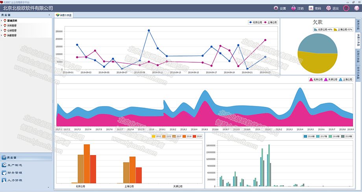362x192 pixels.
Task: Click the 供应链 module icon in bottom panel
Action: tap(4, 157)
